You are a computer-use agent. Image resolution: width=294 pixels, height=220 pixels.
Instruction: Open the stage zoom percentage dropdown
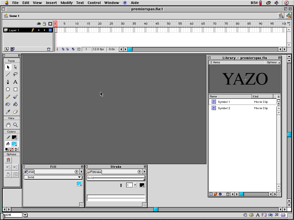tap(25, 215)
